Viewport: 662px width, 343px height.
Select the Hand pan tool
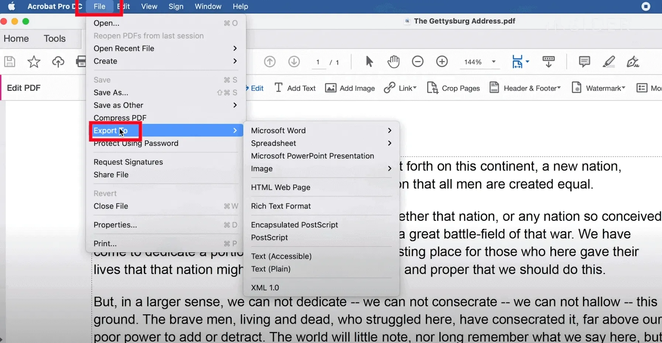click(393, 62)
